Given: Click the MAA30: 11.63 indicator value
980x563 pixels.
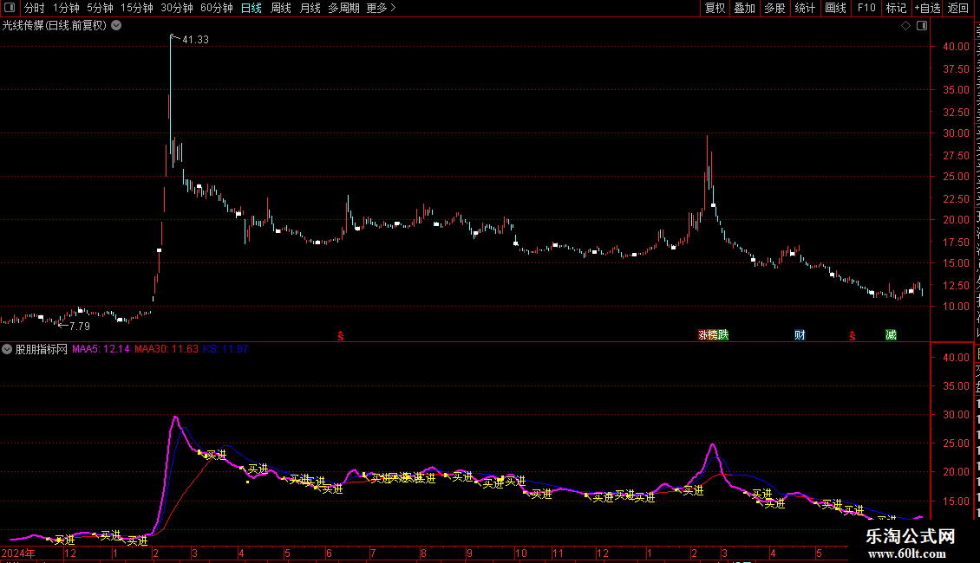Looking at the screenshot, I should (x=167, y=350).
